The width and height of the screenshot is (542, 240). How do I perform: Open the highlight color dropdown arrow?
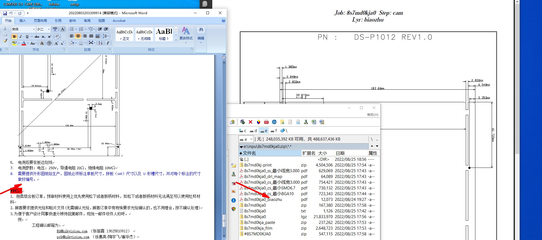[19, 43]
